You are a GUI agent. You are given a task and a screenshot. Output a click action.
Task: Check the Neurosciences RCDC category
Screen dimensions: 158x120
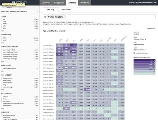[1, 83]
